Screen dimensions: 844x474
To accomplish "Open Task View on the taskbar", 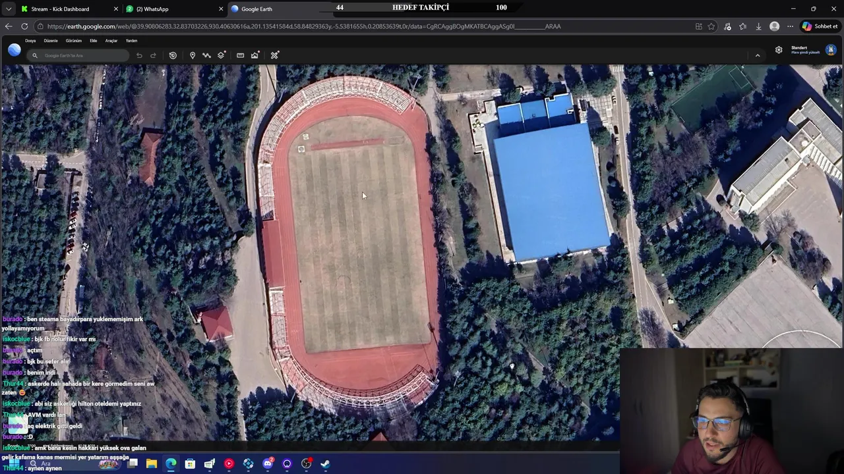I will pyautogui.click(x=133, y=463).
